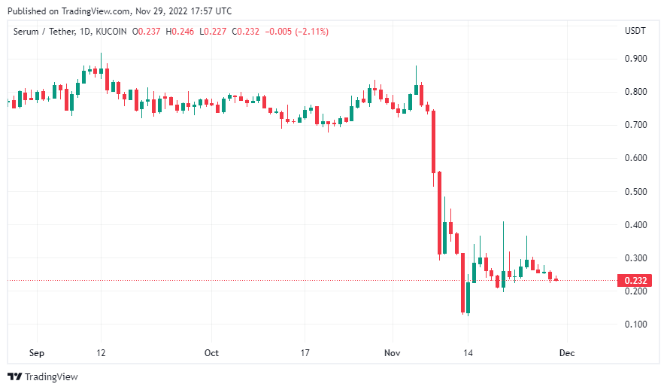The height and width of the screenshot is (390, 667).
Task: Click the USDT currency label
Action: [635, 32]
